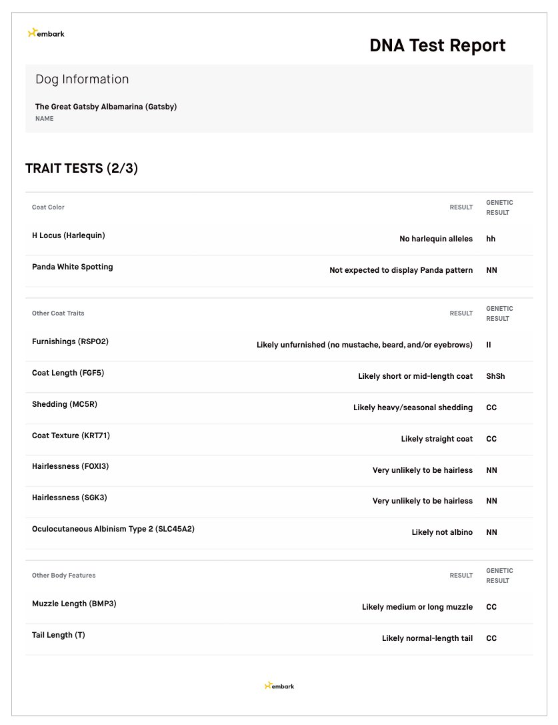Select the Hairlessness (FOXI3) label
This screenshot has width=558, height=725.
[x=70, y=466]
